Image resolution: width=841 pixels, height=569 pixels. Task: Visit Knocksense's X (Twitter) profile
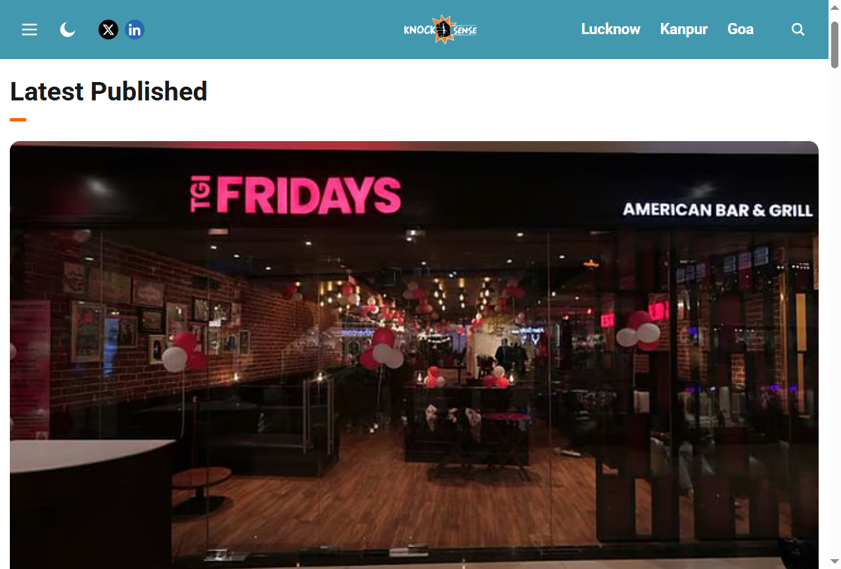(108, 30)
